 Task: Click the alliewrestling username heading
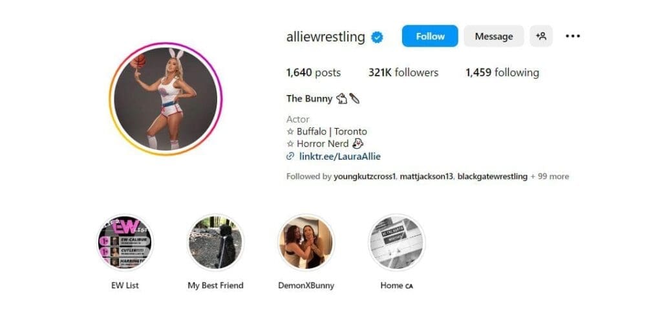[325, 36]
